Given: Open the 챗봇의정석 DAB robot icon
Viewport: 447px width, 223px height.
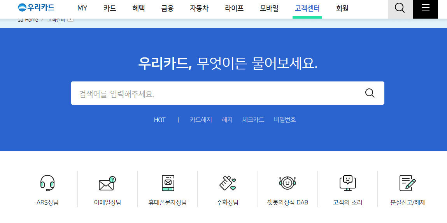Looking at the screenshot, I should tap(287, 183).
